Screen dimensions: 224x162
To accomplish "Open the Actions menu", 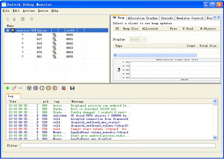I will pos(29,11).
